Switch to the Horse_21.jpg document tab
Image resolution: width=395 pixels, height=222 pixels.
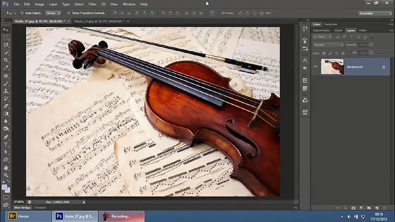click(99, 21)
